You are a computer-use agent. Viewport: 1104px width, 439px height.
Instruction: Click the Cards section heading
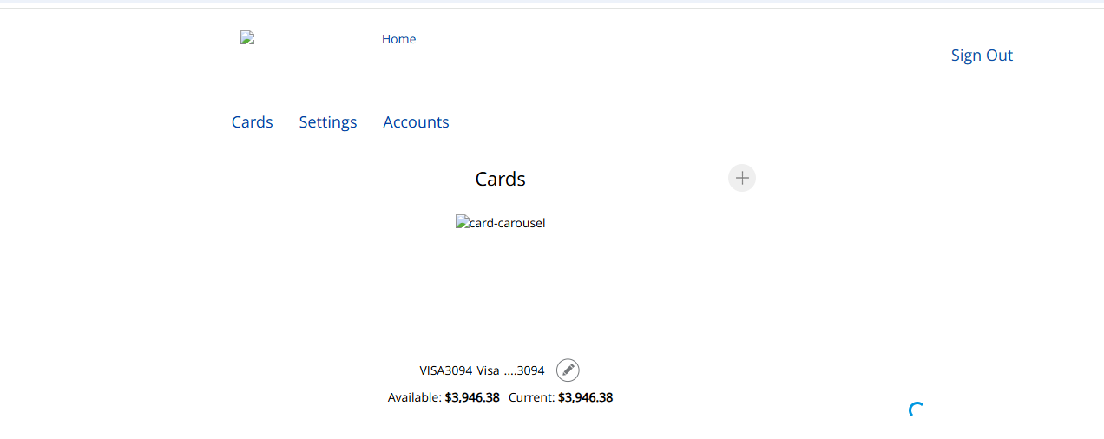(500, 179)
